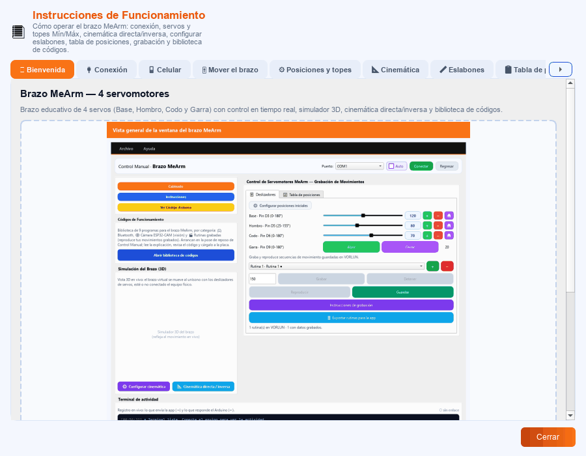The height and width of the screenshot is (456, 586).
Task: Open the partially visible Tabla de tab
Action: [521, 70]
